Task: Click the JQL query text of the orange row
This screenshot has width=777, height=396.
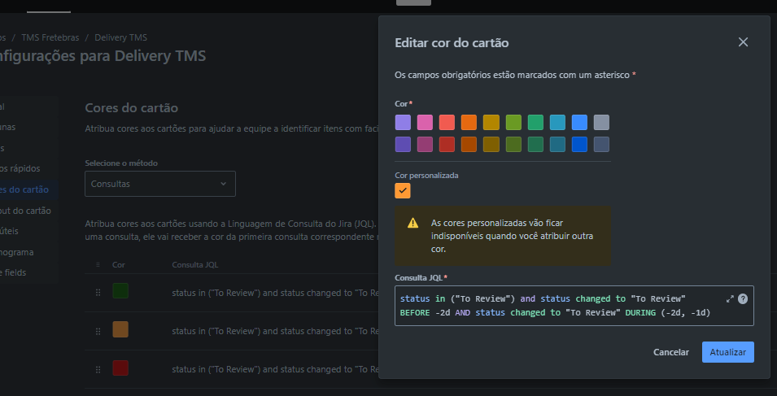Action: point(276,331)
